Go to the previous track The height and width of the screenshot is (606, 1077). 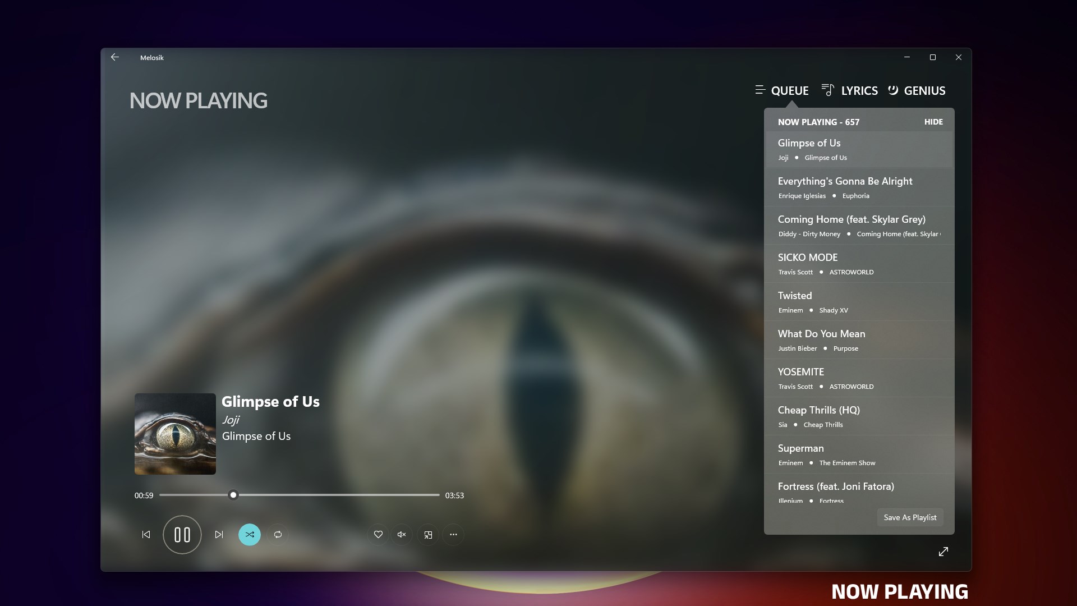click(x=146, y=534)
